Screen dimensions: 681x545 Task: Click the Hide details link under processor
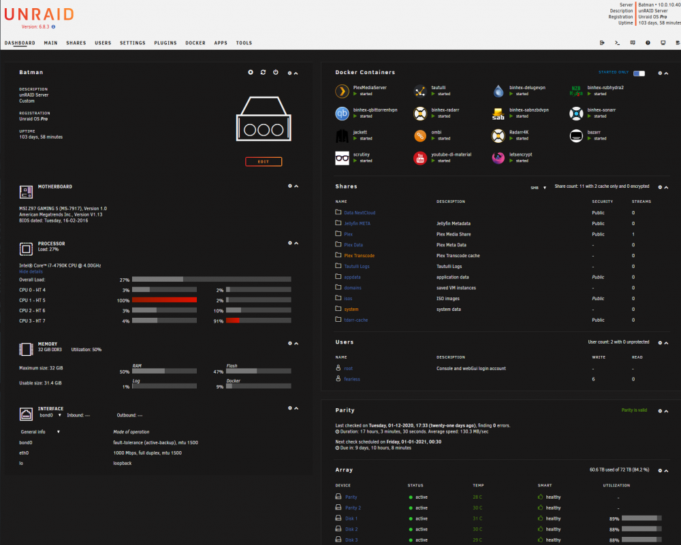(x=31, y=271)
